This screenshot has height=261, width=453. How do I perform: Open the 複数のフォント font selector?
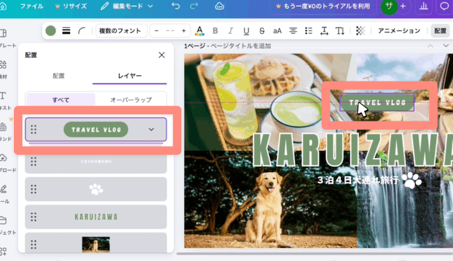121,31
